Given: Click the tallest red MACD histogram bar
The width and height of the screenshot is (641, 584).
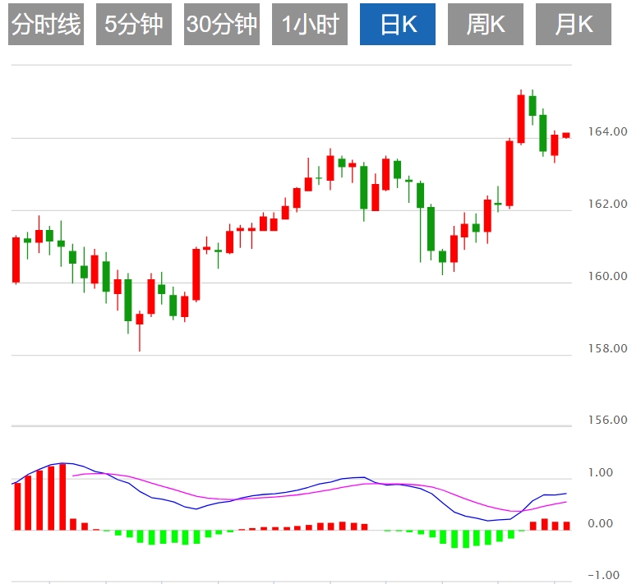Looking at the screenshot, I should click(x=62, y=496).
